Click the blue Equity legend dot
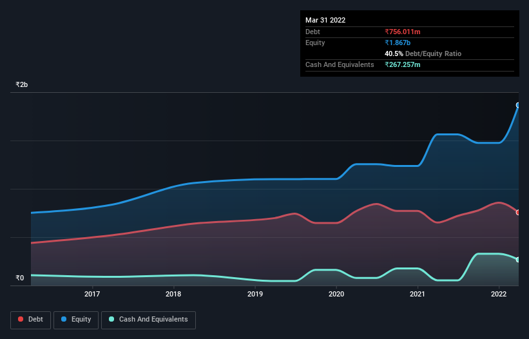This screenshot has height=339, width=529. 64,319
